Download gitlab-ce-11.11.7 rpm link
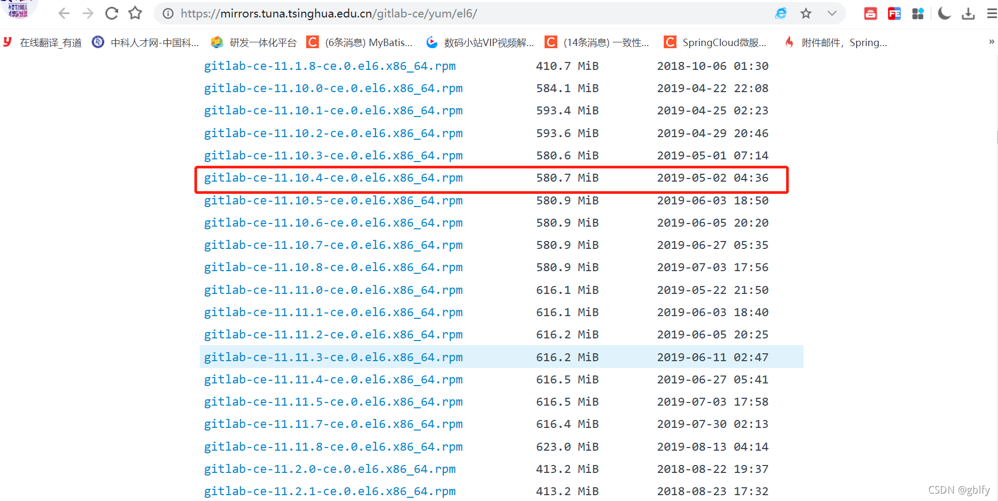This screenshot has height=501, width=998. pos(333,424)
